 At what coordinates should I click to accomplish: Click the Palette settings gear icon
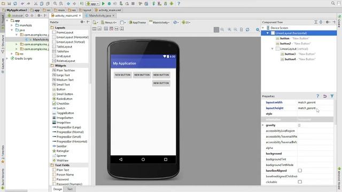coord(82,22)
